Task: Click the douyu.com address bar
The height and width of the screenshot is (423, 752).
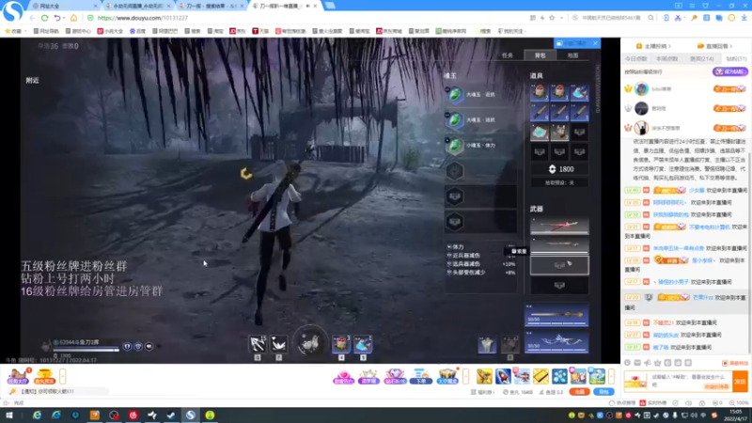Action: click(307, 18)
